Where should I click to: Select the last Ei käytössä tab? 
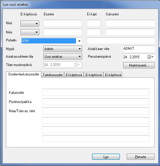tap(113, 75)
